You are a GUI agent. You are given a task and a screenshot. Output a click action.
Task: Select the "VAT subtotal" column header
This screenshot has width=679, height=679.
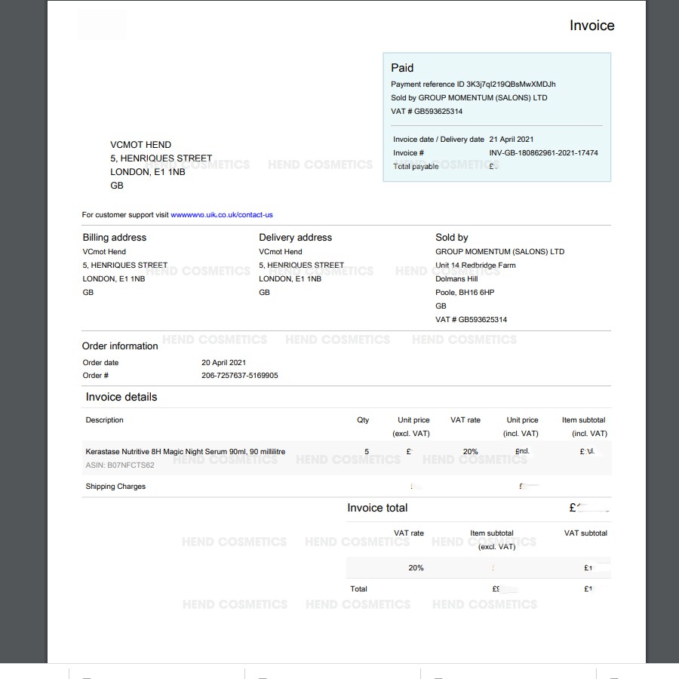click(x=585, y=533)
